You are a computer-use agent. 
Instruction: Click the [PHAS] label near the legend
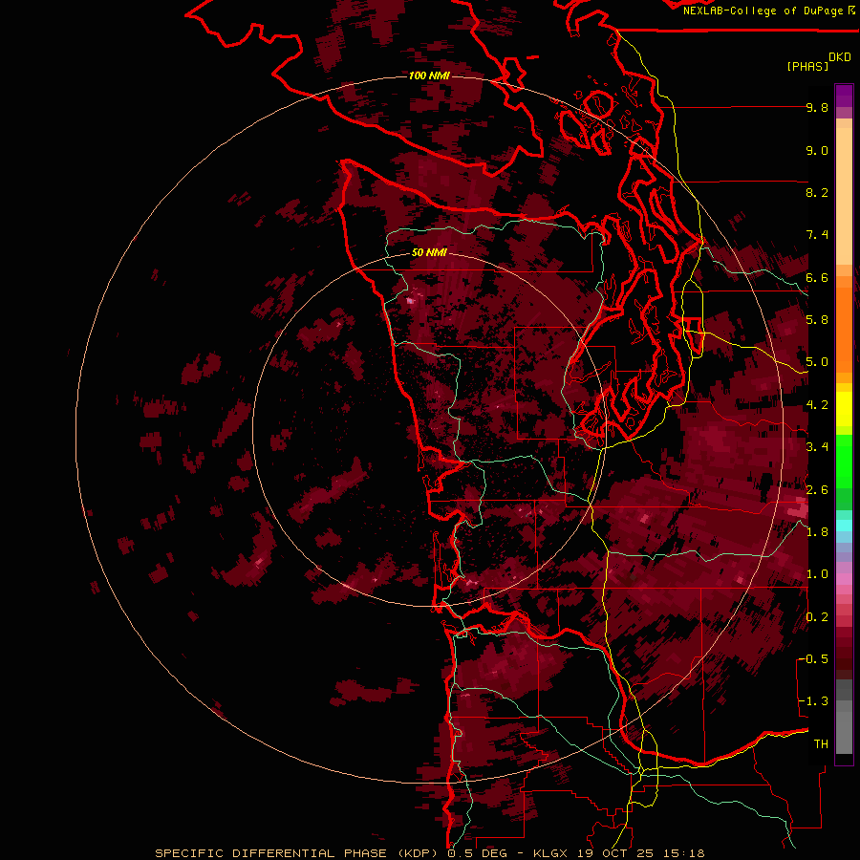click(x=807, y=67)
